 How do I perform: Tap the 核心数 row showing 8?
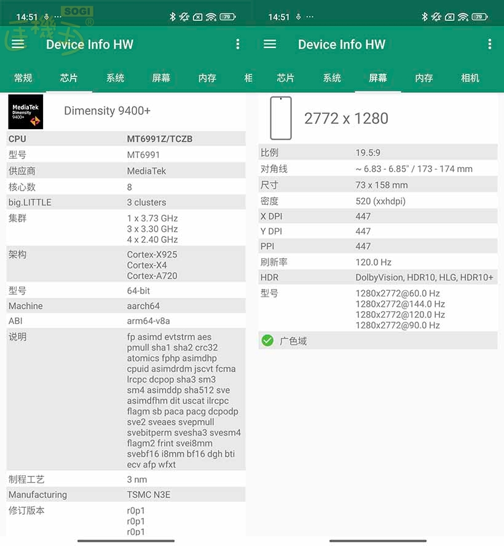(126, 187)
